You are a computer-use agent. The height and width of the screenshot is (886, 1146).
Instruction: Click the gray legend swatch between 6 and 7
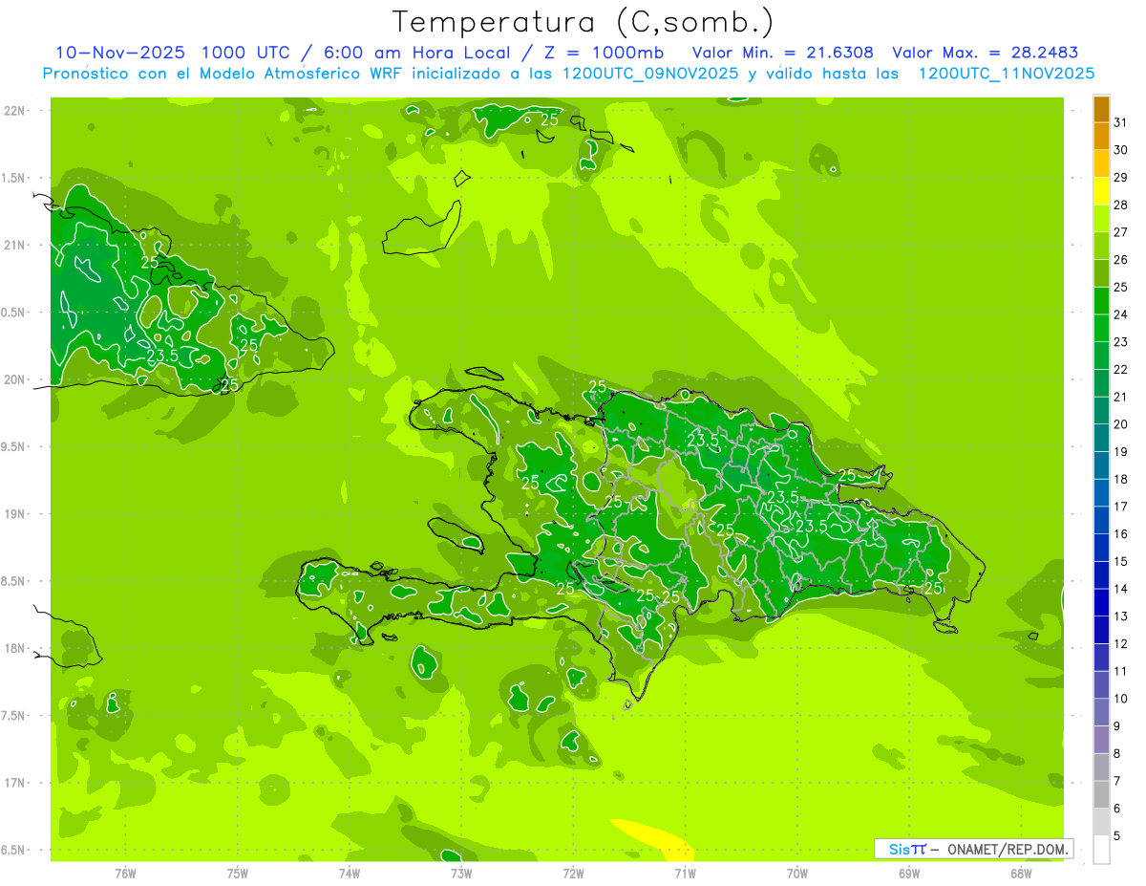(1101, 795)
